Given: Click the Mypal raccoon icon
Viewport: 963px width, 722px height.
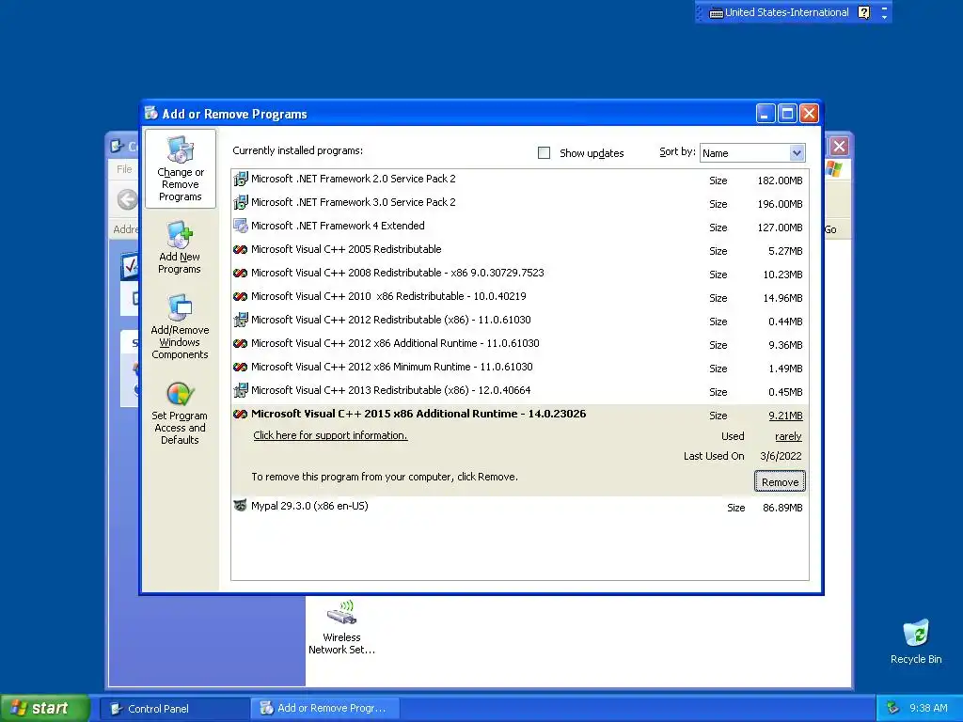Looking at the screenshot, I should click(x=241, y=506).
